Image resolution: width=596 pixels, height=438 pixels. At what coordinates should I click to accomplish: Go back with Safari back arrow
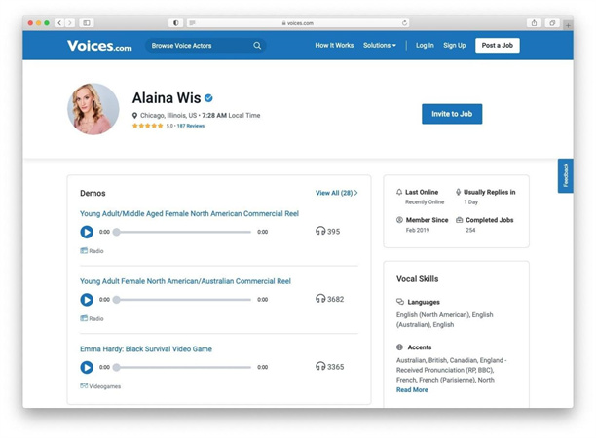pos(59,23)
